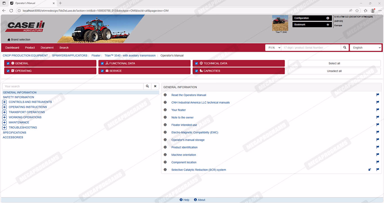Click flag icon in Note to the owner row
Viewport: 384px width, 203px height.
point(378,117)
